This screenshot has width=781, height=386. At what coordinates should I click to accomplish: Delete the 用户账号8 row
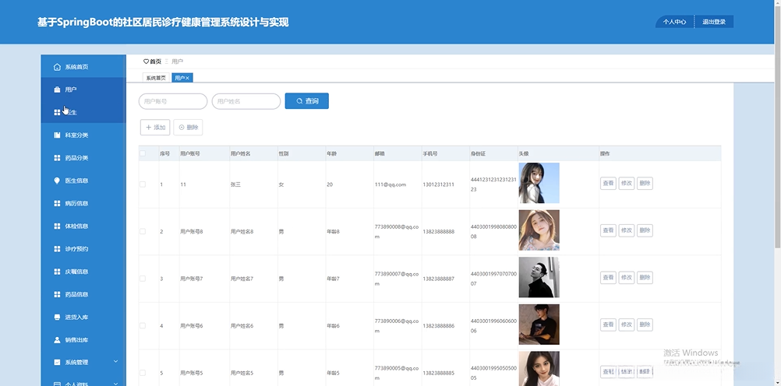click(645, 230)
